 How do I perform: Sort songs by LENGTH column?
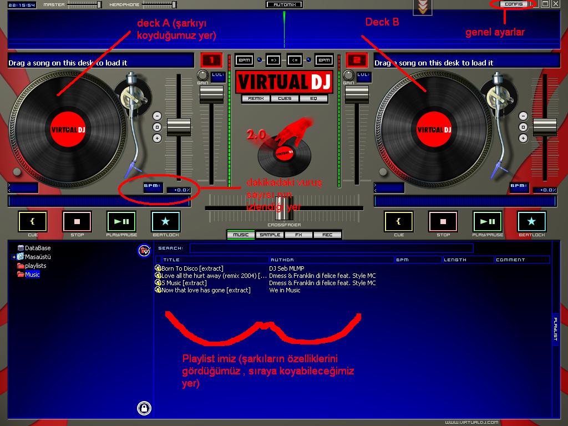pyautogui.click(x=468, y=260)
